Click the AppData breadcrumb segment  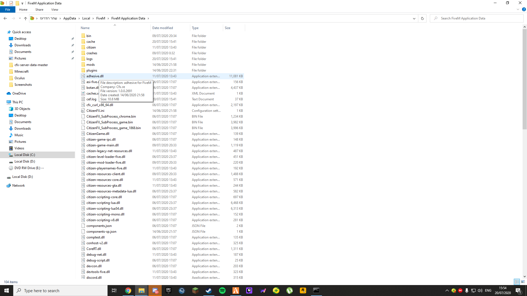(x=69, y=18)
